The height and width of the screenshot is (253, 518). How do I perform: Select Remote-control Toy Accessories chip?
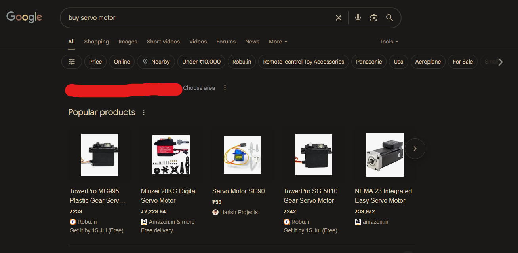304,62
